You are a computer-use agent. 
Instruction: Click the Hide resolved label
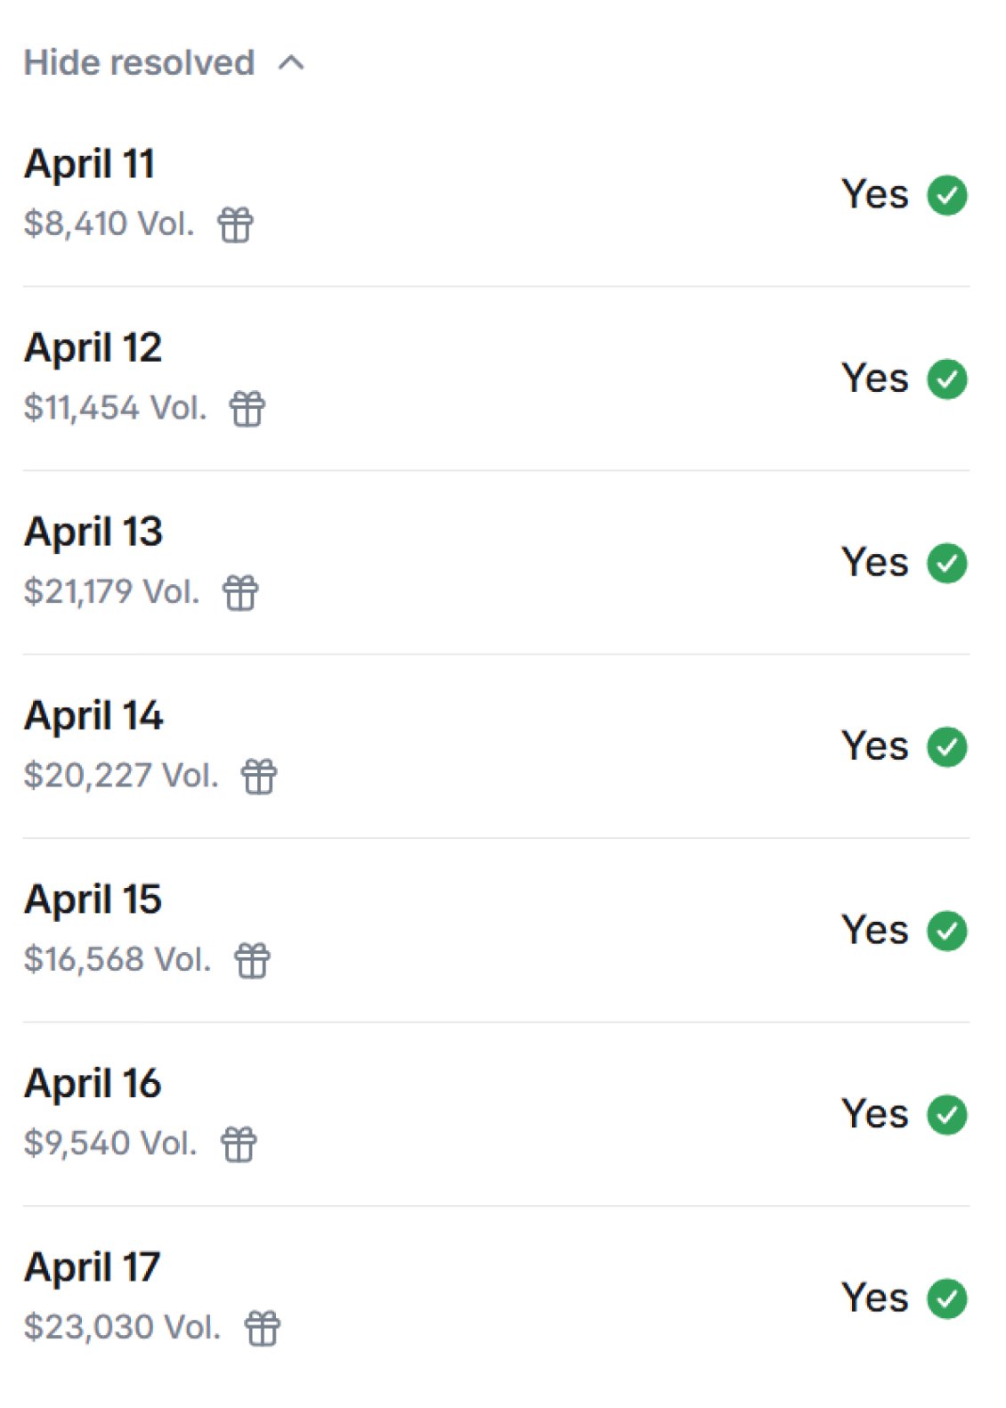[x=139, y=63]
